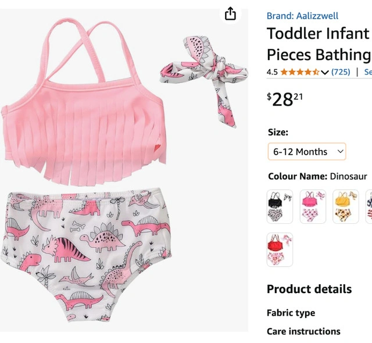Open the Brand: Aalizzwell store link

(x=302, y=16)
